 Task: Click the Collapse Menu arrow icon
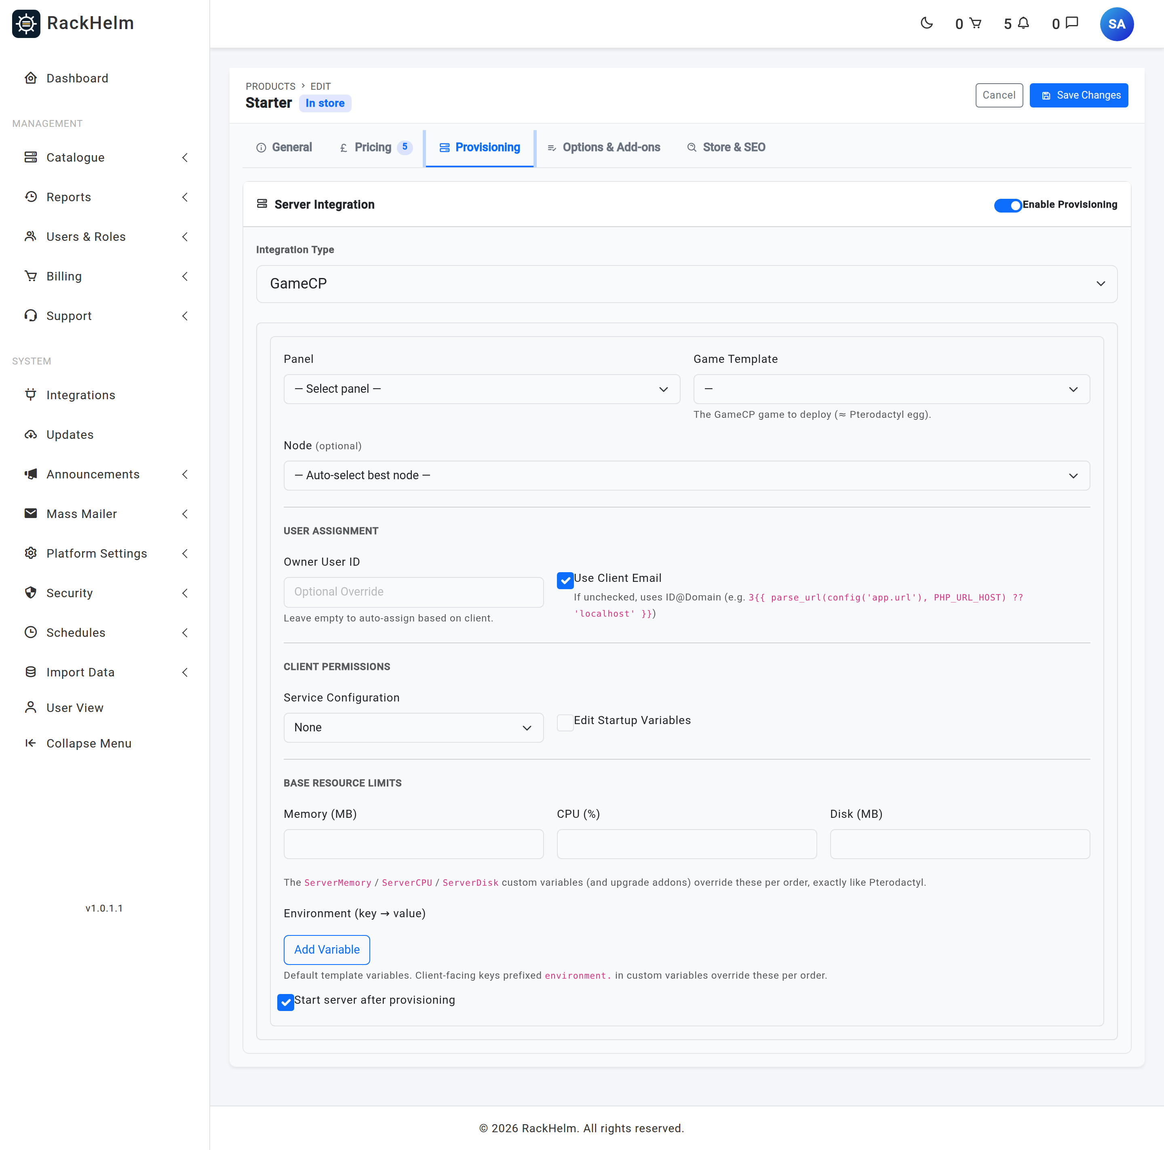pos(31,743)
